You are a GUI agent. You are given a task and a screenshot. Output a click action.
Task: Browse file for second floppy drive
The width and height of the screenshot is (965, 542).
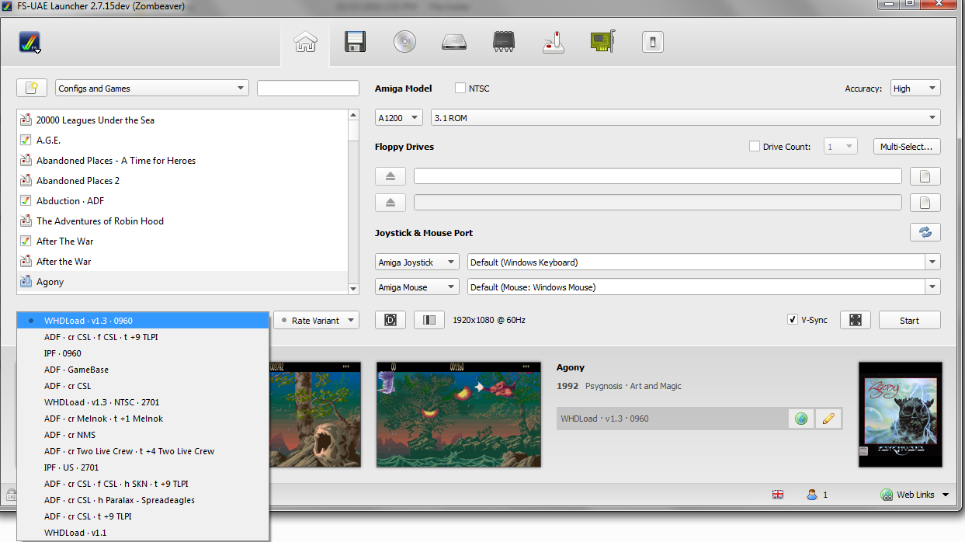point(925,203)
